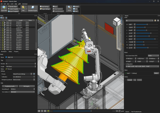160x113 pixels.
Task: Select Identify Welds tool
Action: (13, 7)
